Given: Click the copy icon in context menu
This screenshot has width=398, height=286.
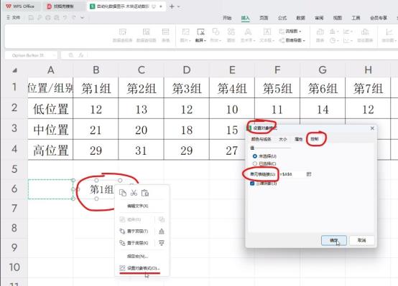Looking at the screenshot, I should pos(123,193).
